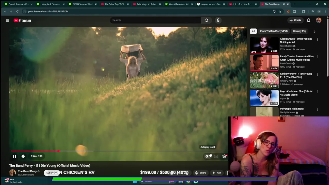Click the search magnifier button

click(207, 20)
